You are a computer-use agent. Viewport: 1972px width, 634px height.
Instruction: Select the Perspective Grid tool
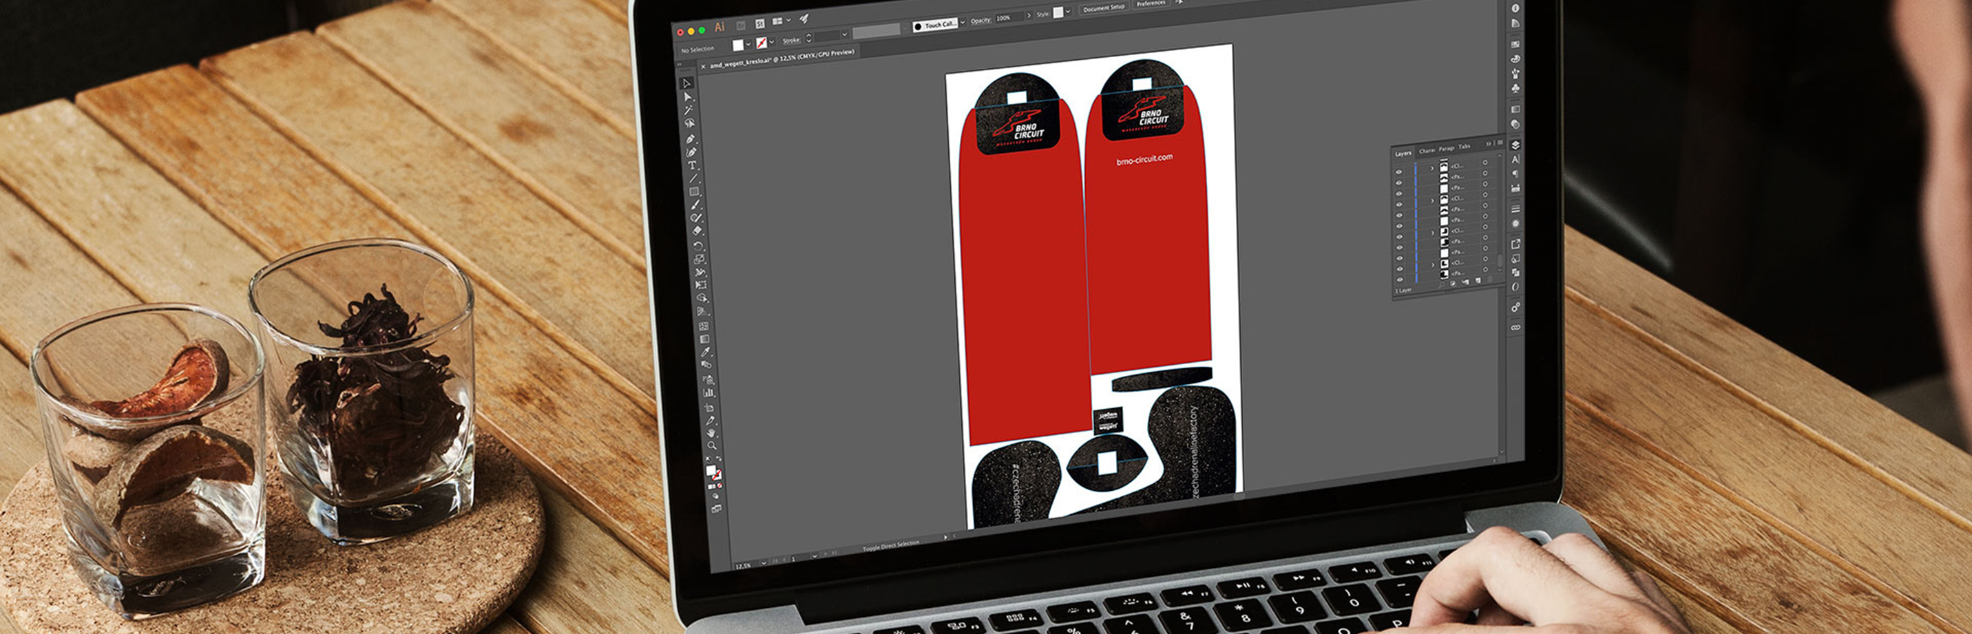[702, 311]
